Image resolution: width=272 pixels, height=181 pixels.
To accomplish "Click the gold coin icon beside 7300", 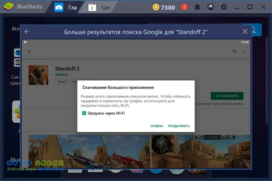I will [156, 7].
